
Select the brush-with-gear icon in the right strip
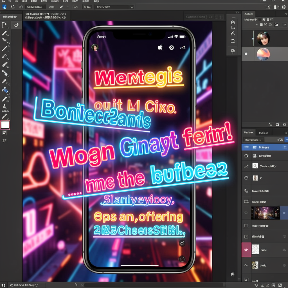[233, 34]
